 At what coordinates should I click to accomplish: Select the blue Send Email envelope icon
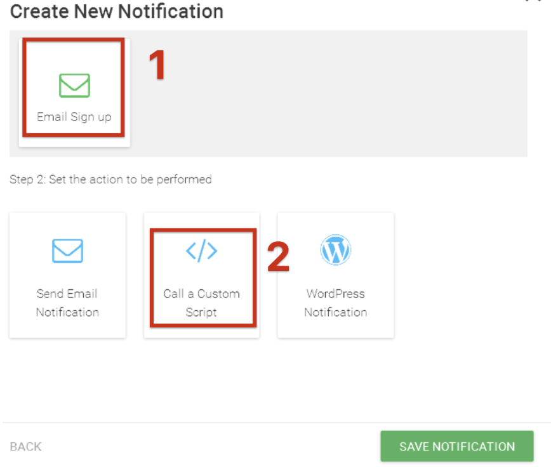pyautogui.click(x=67, y=251)
